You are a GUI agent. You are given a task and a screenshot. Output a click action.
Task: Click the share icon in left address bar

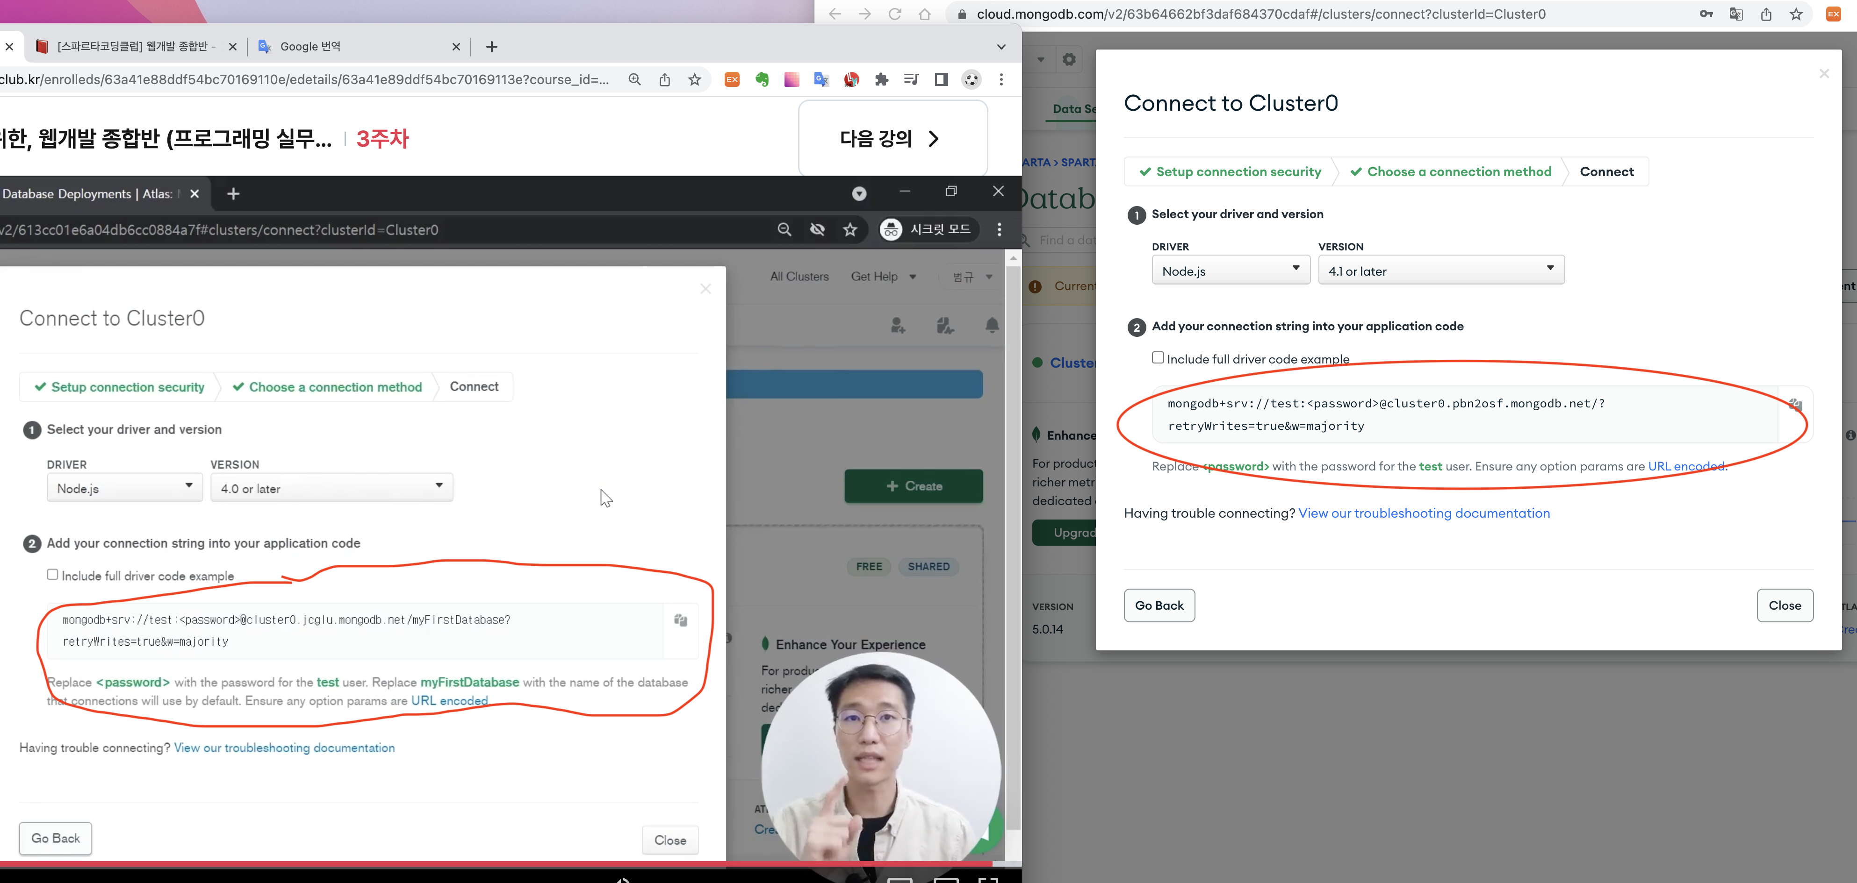665,79
